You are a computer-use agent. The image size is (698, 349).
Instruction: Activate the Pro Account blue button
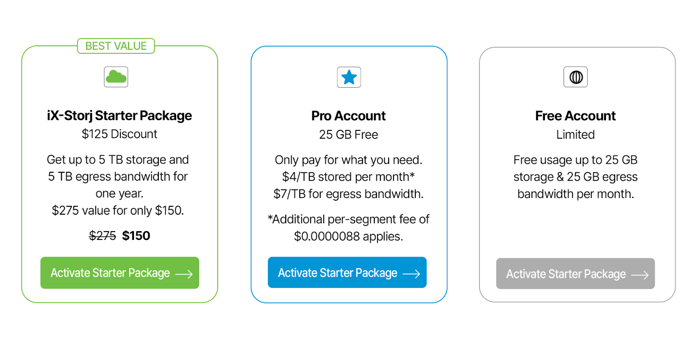347,272
